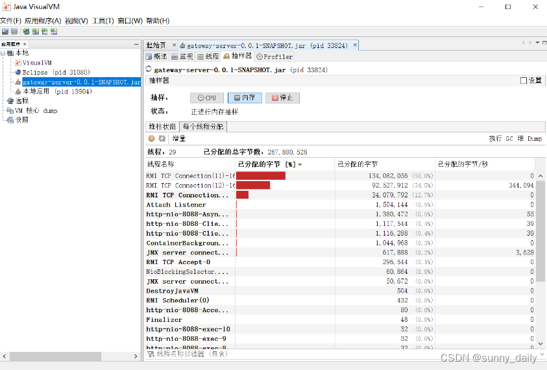Select Eclipse (pid 31080) in the tree
The width and height of the screenshot is (547, 370).
pos(53,72)
